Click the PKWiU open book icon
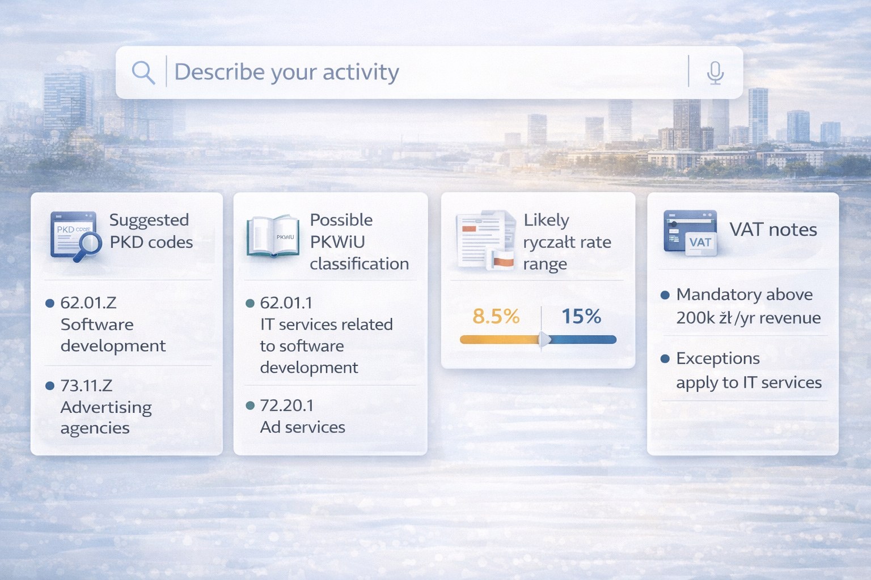This screenshot has width=871, height=580. 273,236
